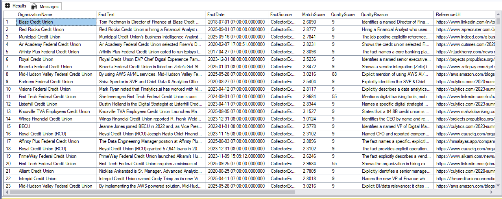Click QualityReason 'Explicit mention of using AWS AI/'
Viewport: 502px width, 199px height.
coord(397,74)
